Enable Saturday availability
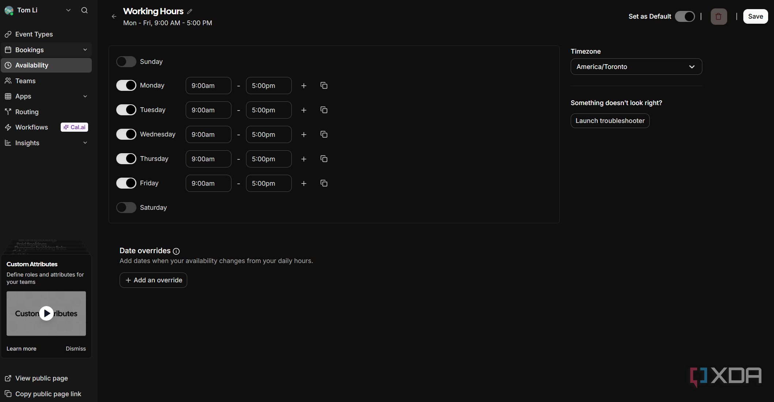 [126, 208]
